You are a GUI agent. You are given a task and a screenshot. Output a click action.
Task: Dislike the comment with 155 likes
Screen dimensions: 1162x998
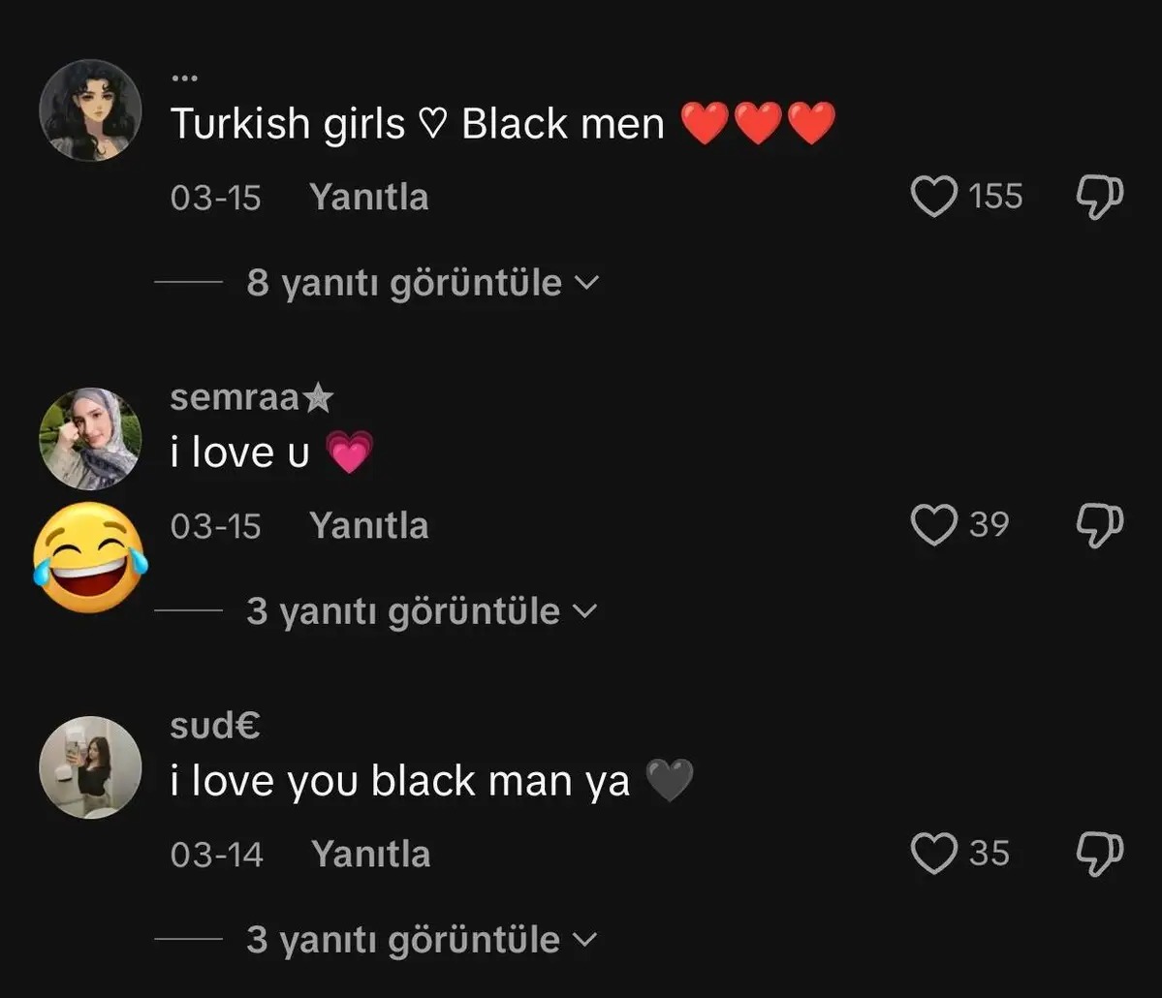point(1100,197)
